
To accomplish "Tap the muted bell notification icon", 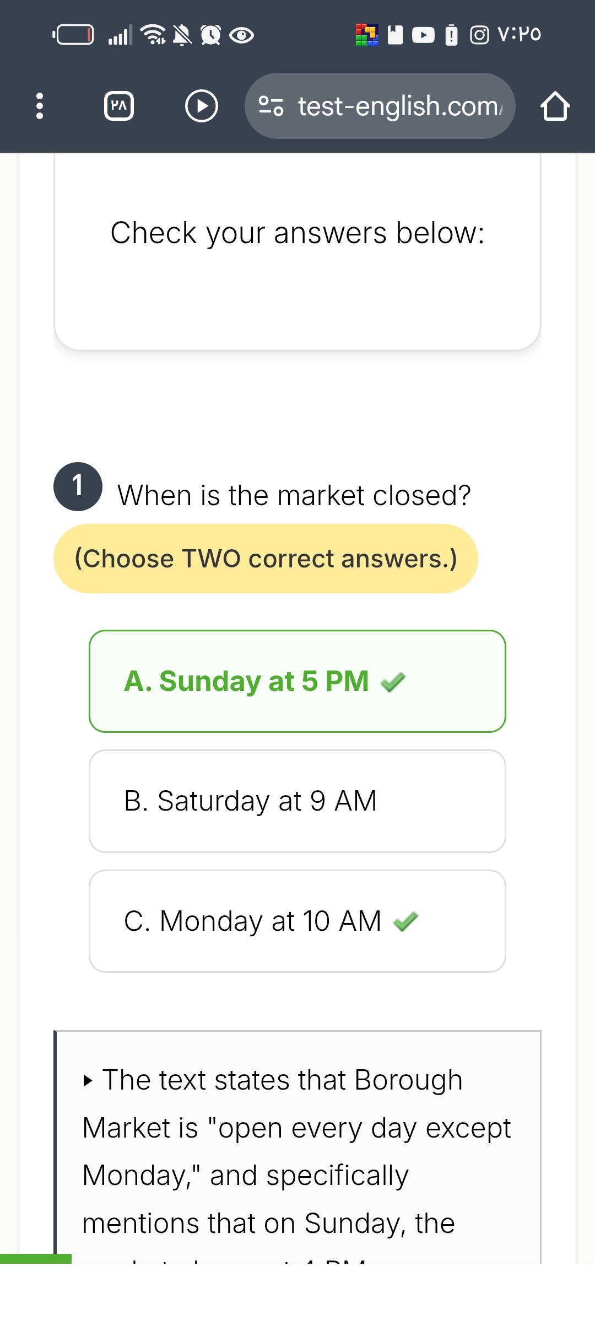I will 182,35.
